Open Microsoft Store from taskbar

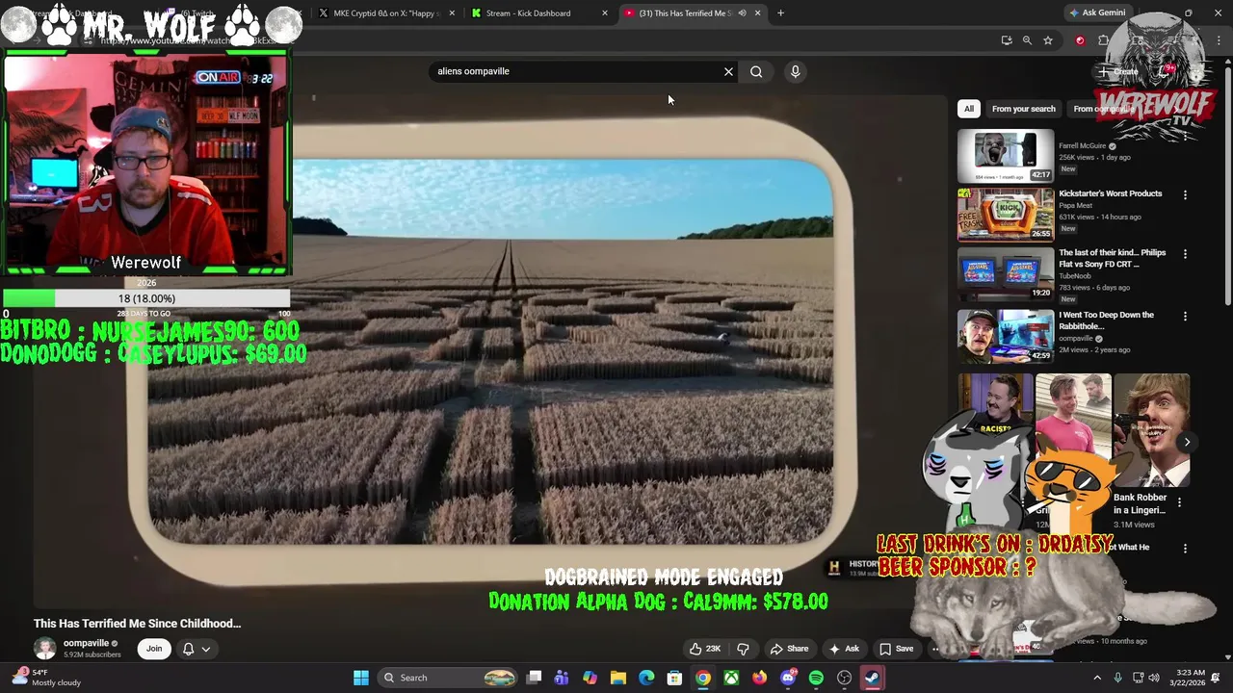click(x=674, y=678)
